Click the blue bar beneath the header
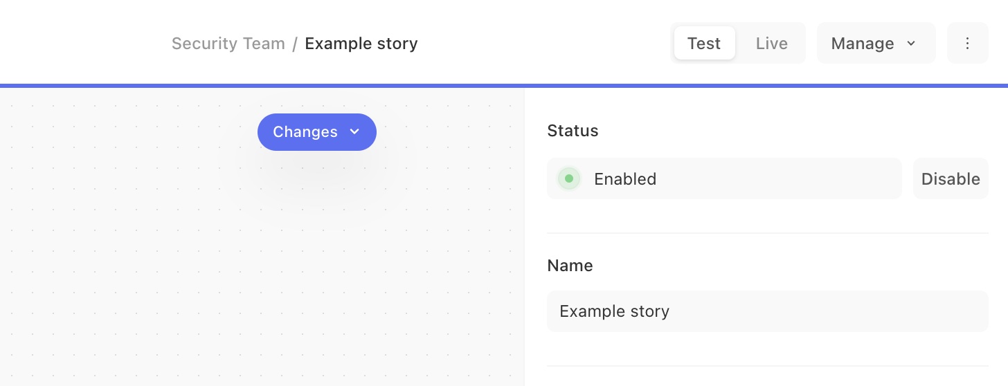 coord(504,86)
